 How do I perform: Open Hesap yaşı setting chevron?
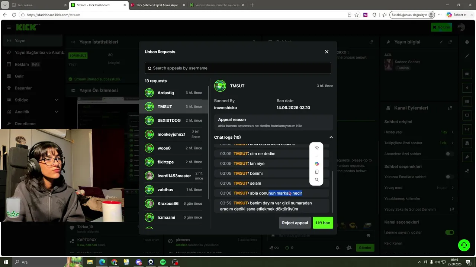tap(453, 132)
